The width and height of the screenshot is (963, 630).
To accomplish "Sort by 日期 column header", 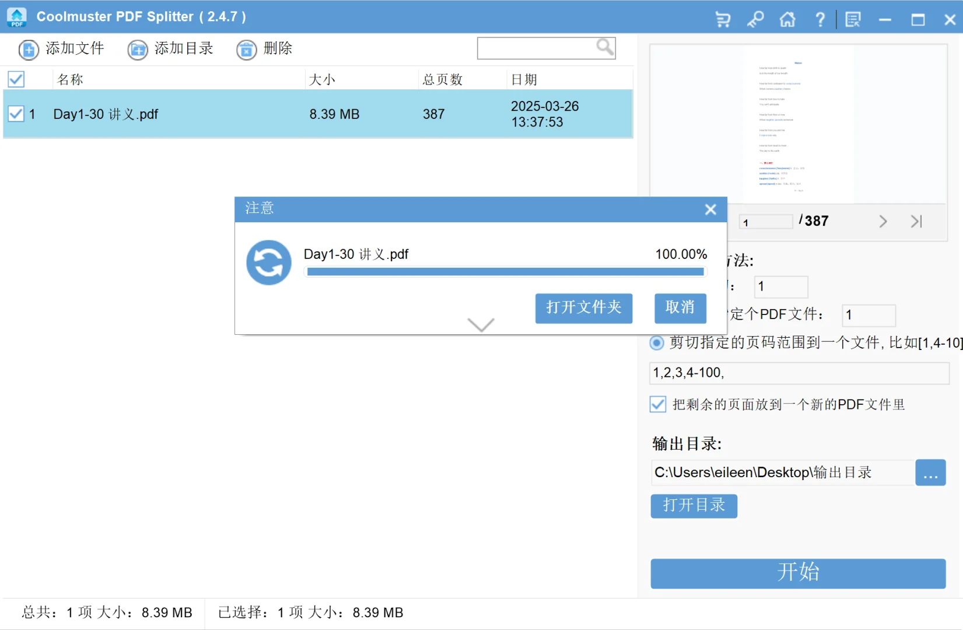I will (524, 79).
